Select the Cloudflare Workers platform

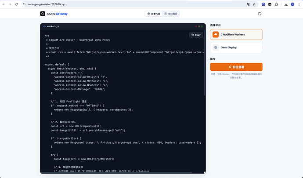click(x=236, y=34)
